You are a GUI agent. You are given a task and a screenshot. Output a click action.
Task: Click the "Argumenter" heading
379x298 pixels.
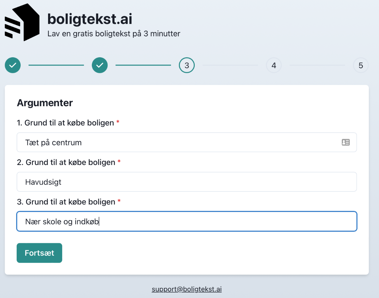pos(45,103)
